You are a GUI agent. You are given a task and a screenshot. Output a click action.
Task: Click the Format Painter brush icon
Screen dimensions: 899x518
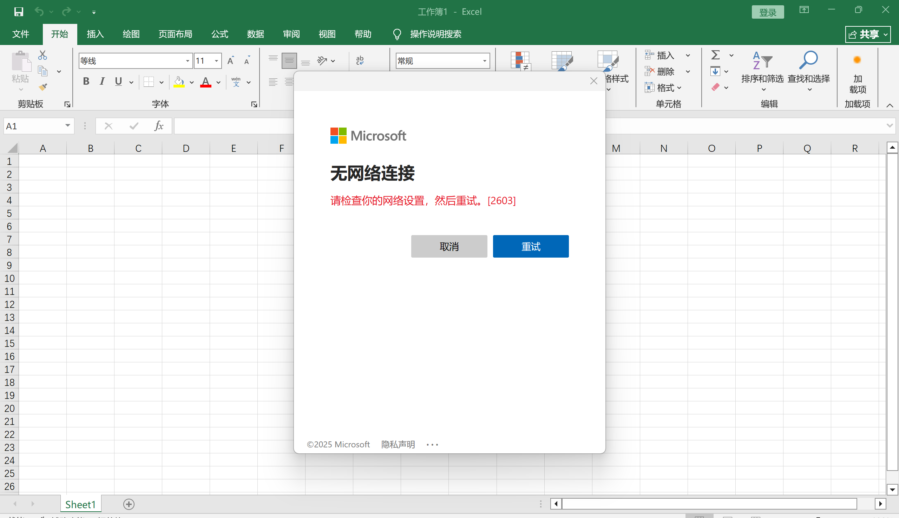43,87
